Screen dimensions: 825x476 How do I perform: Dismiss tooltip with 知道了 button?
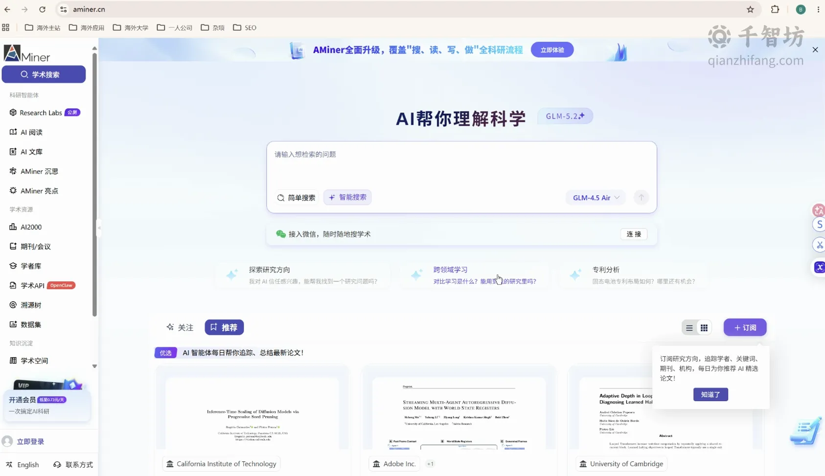point(710,394)
